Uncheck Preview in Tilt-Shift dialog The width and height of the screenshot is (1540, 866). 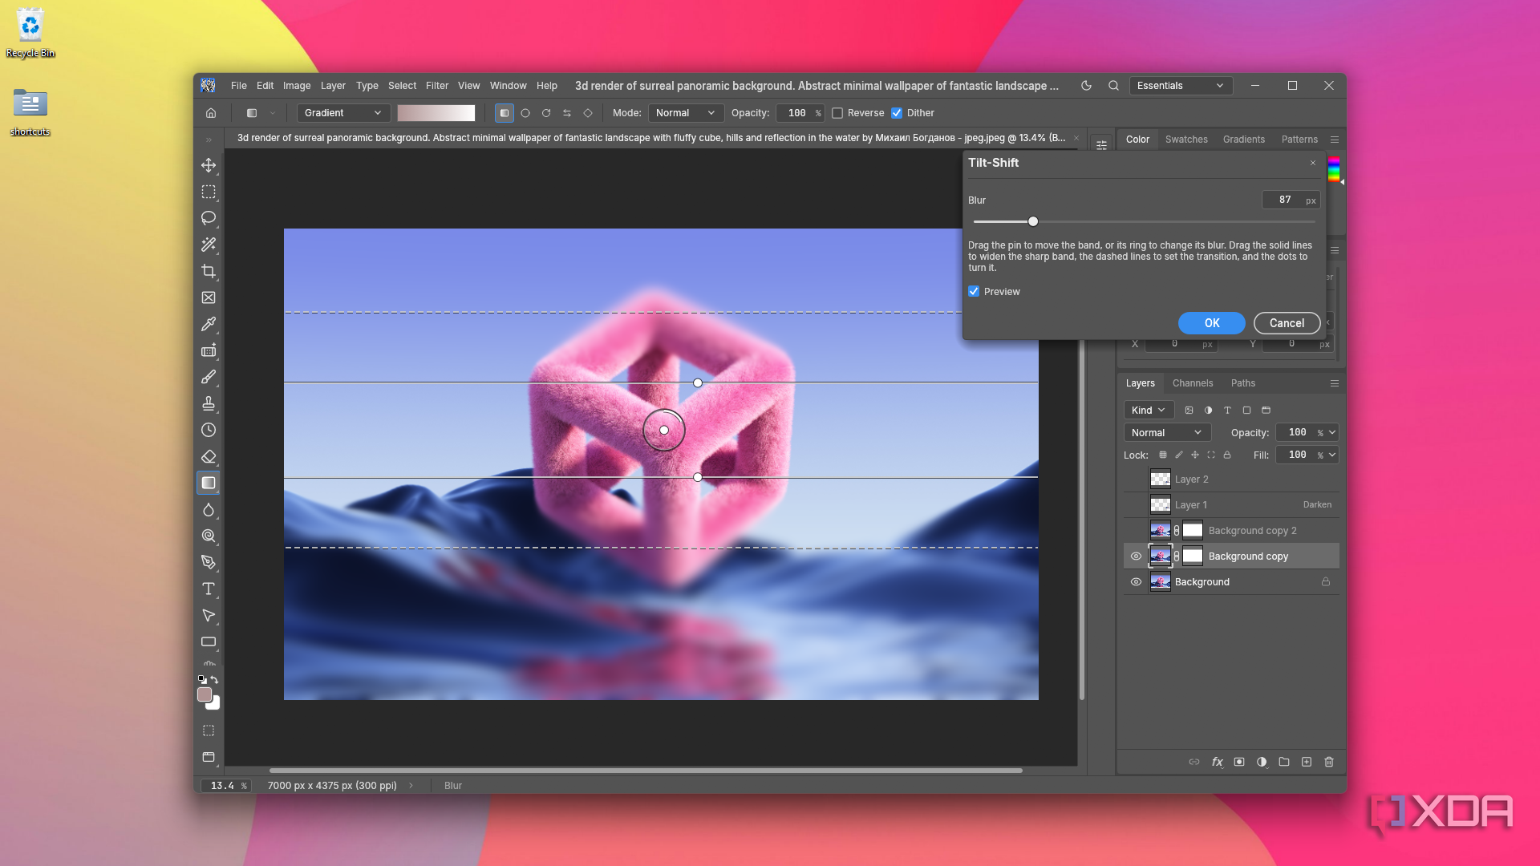pos(974,291)
